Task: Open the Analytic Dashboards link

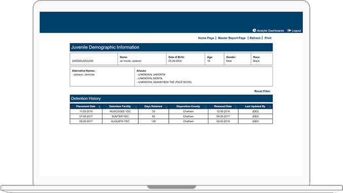Action: (270, 30)
